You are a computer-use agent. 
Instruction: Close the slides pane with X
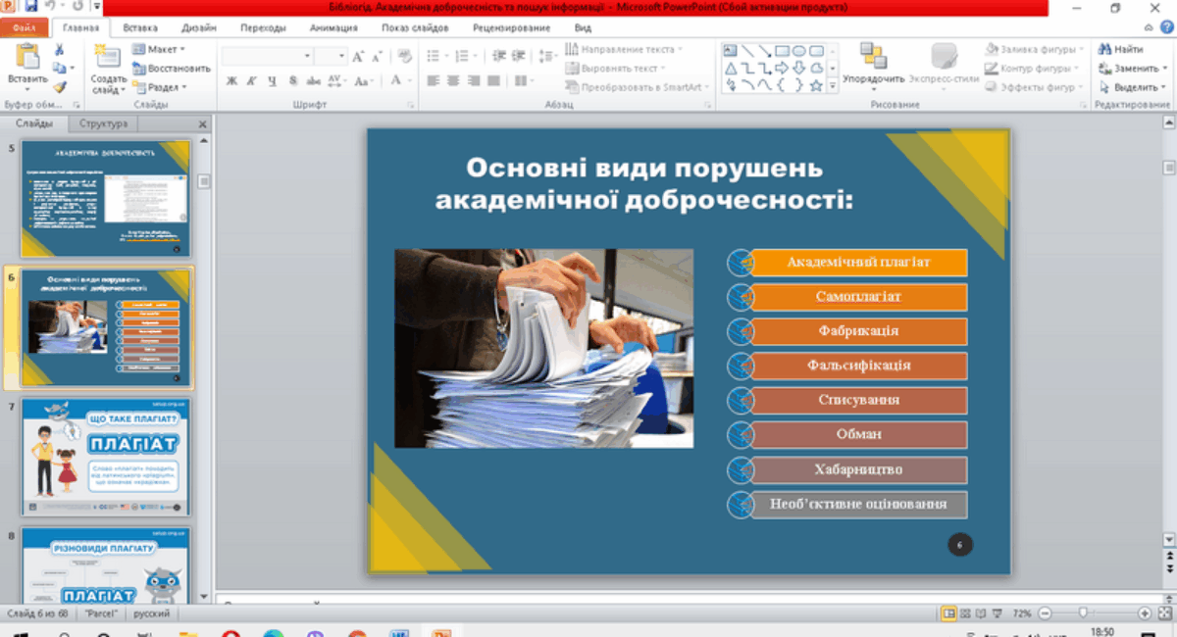[x=203, y=124]
